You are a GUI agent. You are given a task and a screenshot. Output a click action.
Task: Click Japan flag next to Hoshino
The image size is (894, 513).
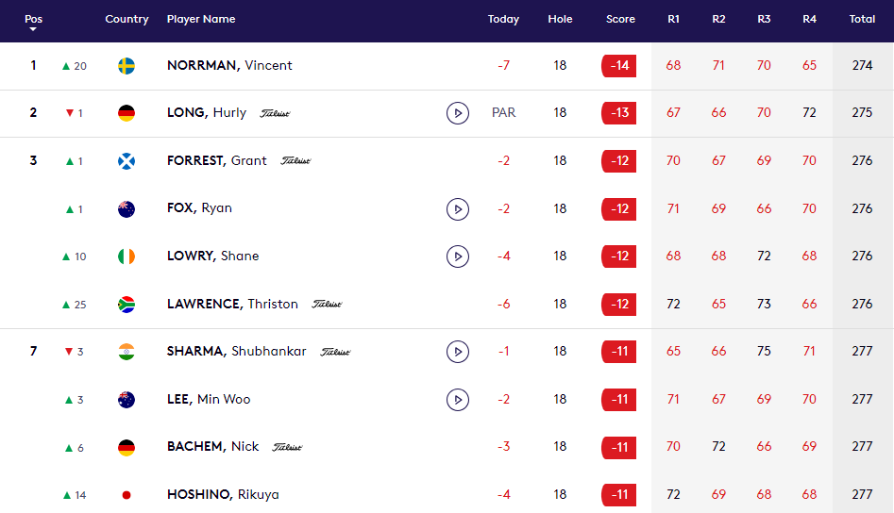point(127,495)
